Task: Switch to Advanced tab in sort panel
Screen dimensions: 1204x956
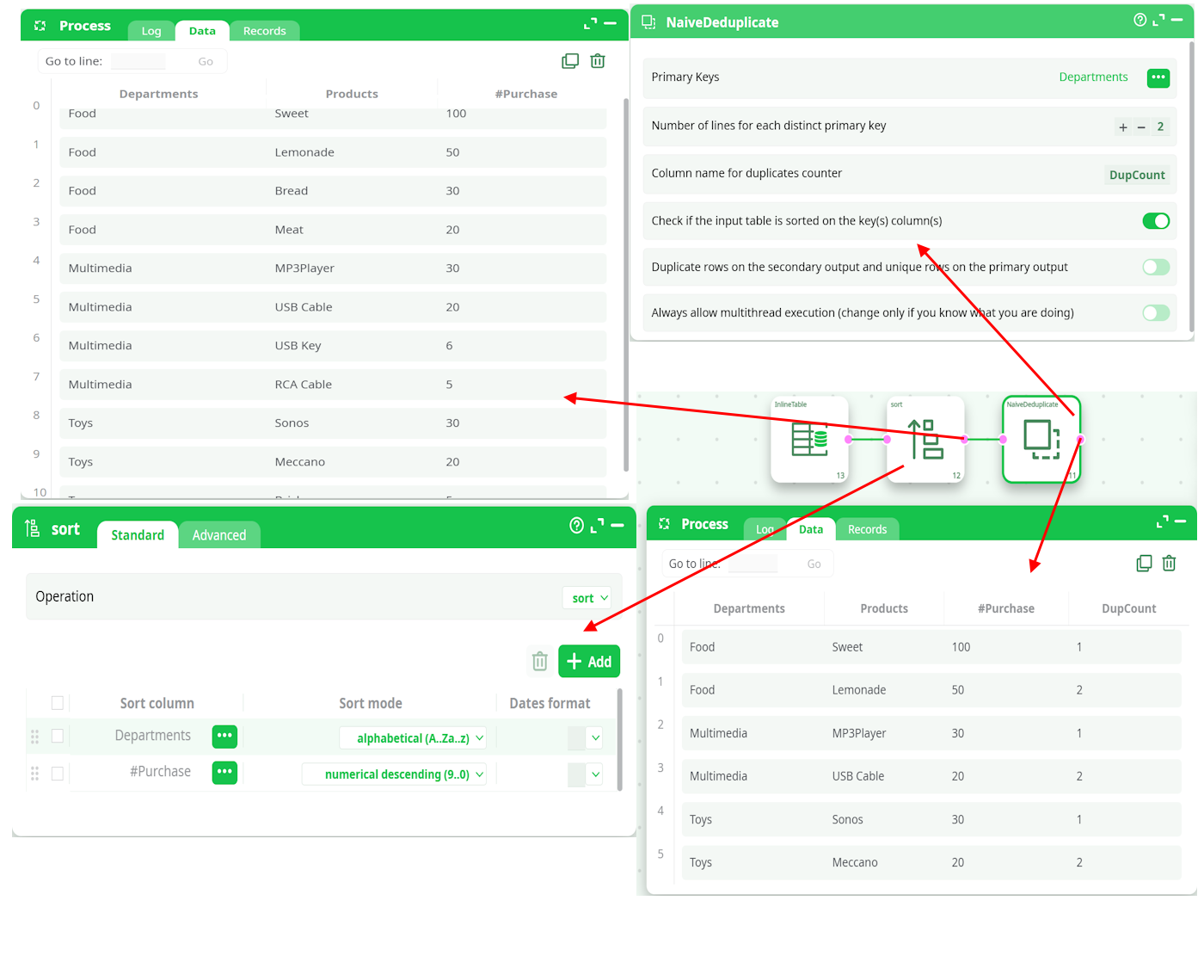Action: click(x=219, y=535)
